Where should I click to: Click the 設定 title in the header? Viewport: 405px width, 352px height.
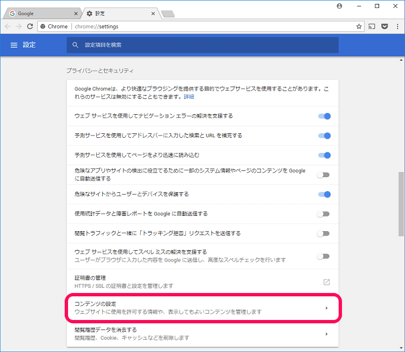coord(29,44)
